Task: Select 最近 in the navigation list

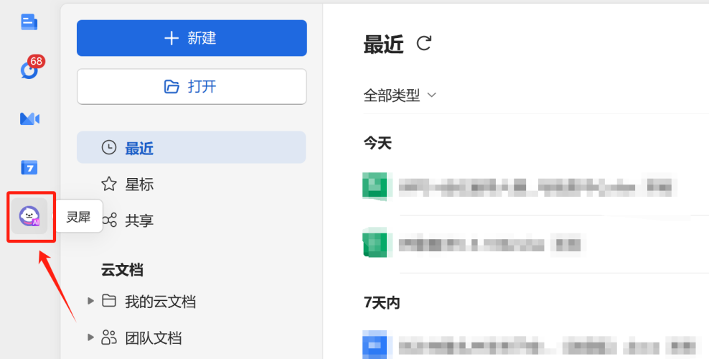Action: coord(192,147)
